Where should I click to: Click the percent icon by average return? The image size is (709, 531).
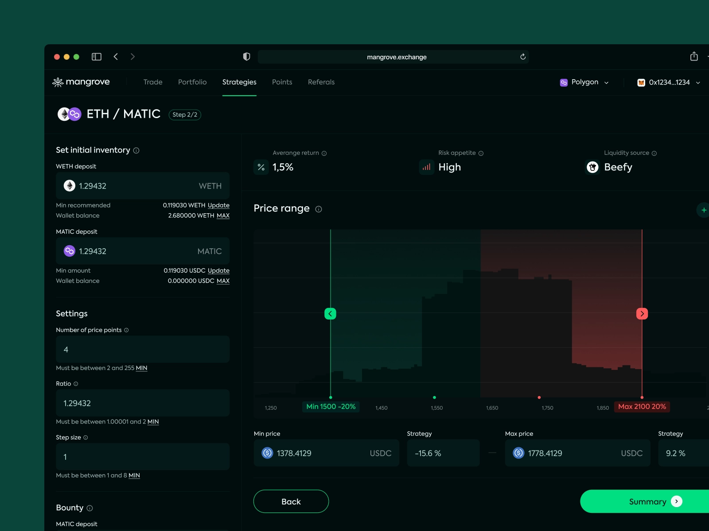pos(261,167)
